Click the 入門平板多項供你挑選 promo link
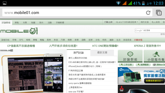The image size is (165, 93). click(63, 46)
